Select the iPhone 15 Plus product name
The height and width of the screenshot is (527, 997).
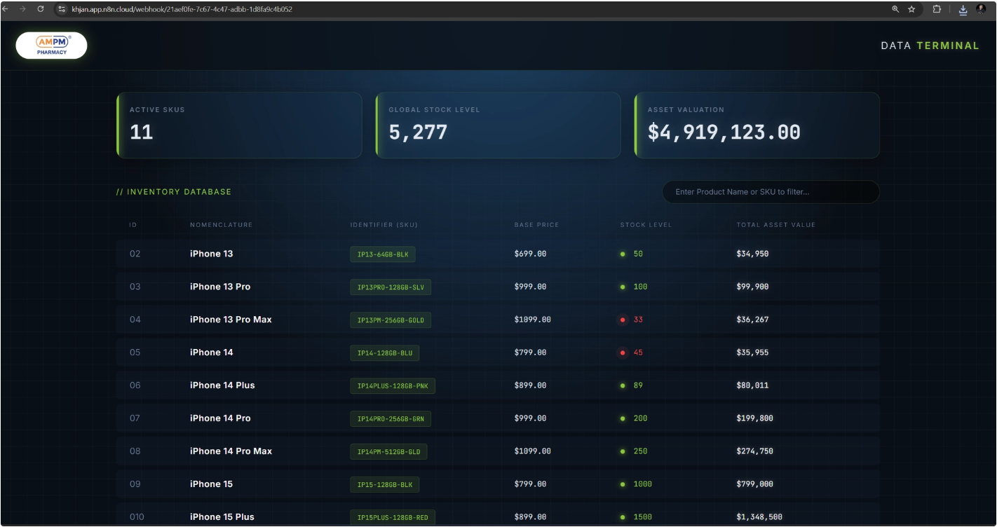coord(222,517)
